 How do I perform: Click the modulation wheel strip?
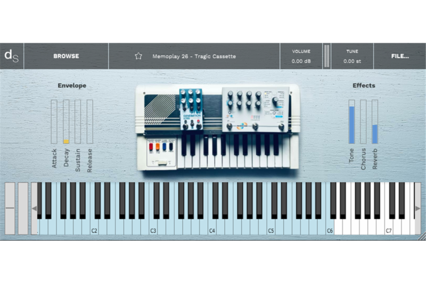(23, 208)
